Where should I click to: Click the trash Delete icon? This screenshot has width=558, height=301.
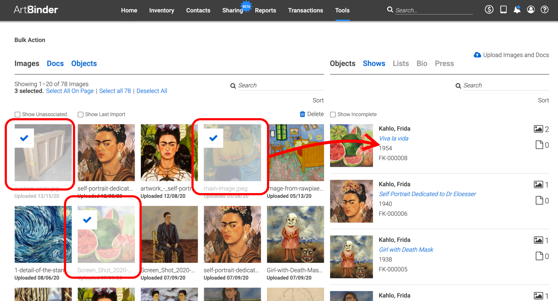[303, 114]
